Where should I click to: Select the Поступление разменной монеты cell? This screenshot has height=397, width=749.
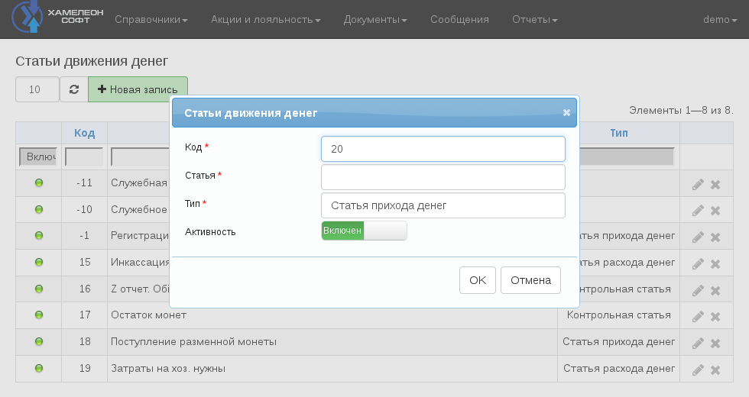click(332, 342)
